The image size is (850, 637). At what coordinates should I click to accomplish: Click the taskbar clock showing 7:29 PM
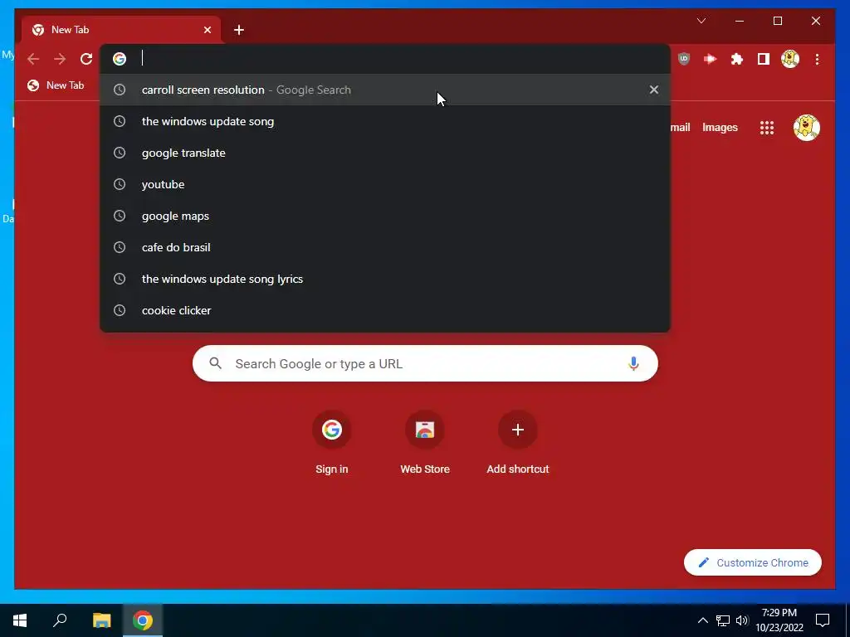pyautogui.click(x=779, y=620)
